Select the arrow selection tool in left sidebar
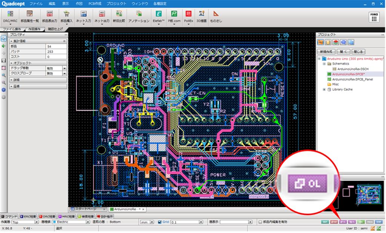 coord(3,39)
